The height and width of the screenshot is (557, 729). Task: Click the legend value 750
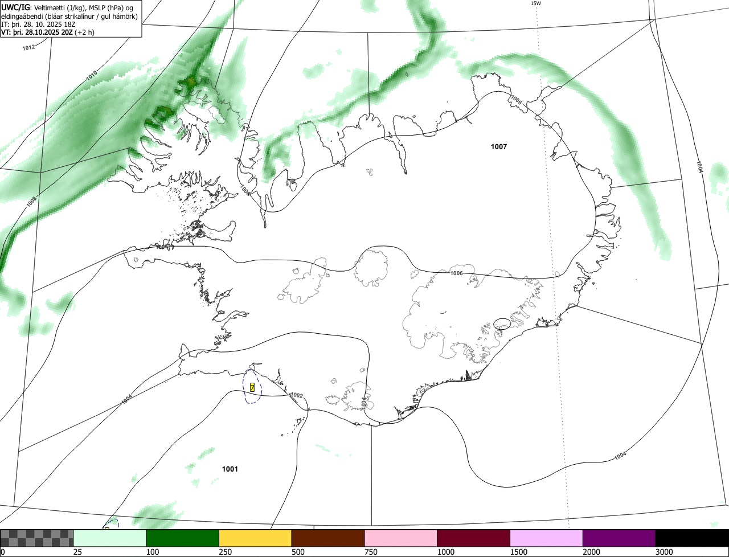371,552
